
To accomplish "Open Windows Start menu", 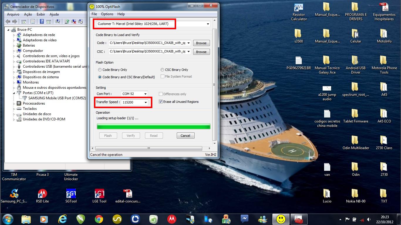I will (8, 219).
